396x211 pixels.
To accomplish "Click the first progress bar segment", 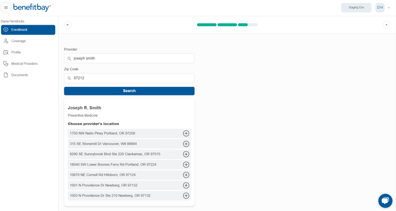I will (x=207, y=25).
